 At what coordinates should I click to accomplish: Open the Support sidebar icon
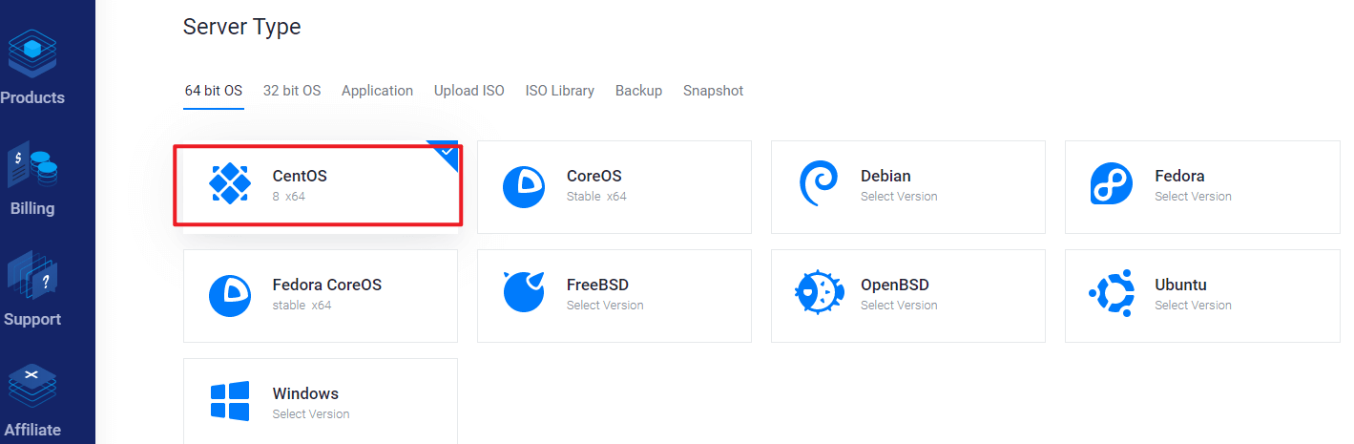click(x=32, y=276)
